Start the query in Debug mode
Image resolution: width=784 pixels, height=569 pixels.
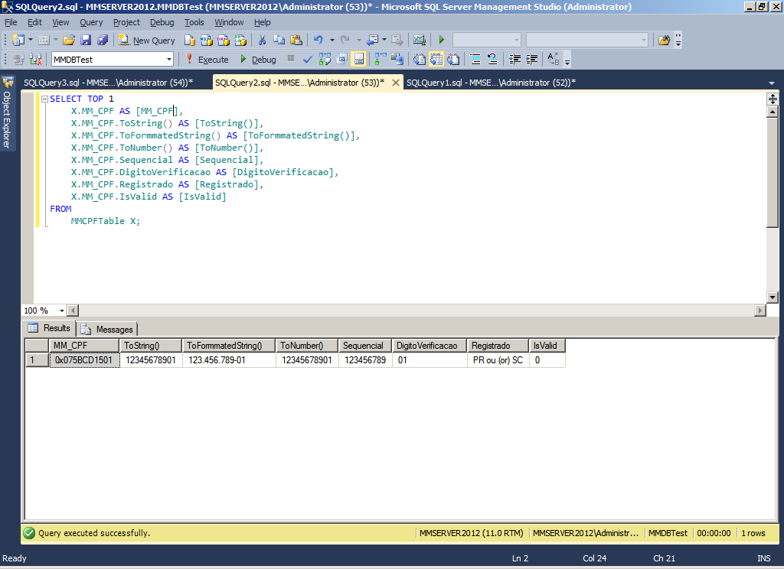[263, 59]
